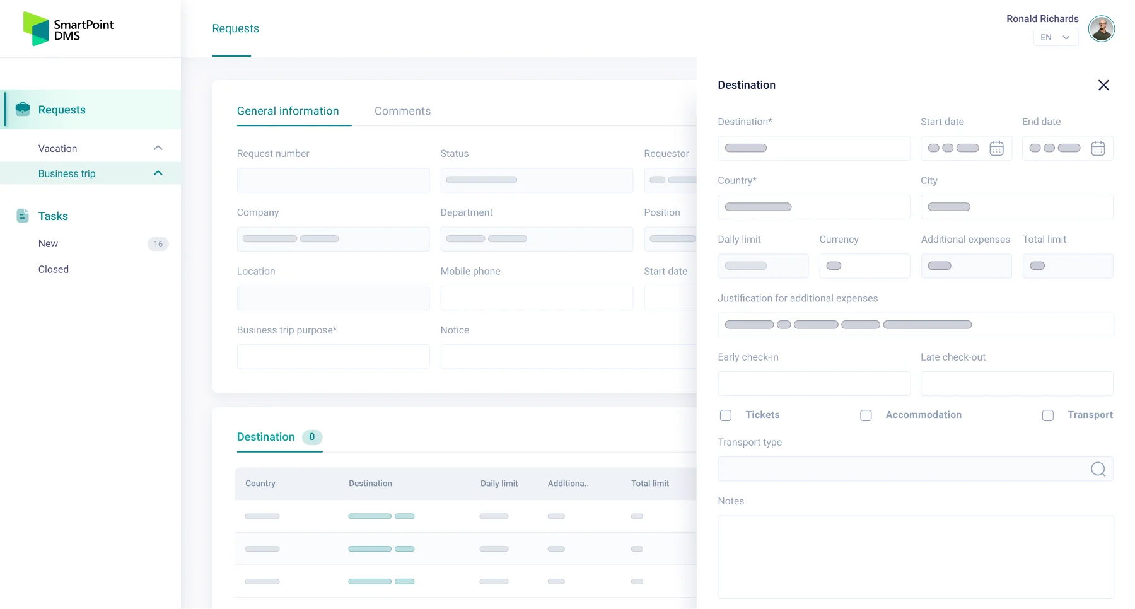Click the Transport type search icon
The width and height of the screenshot is (1135, 609).
click(x=1098, y=469)
